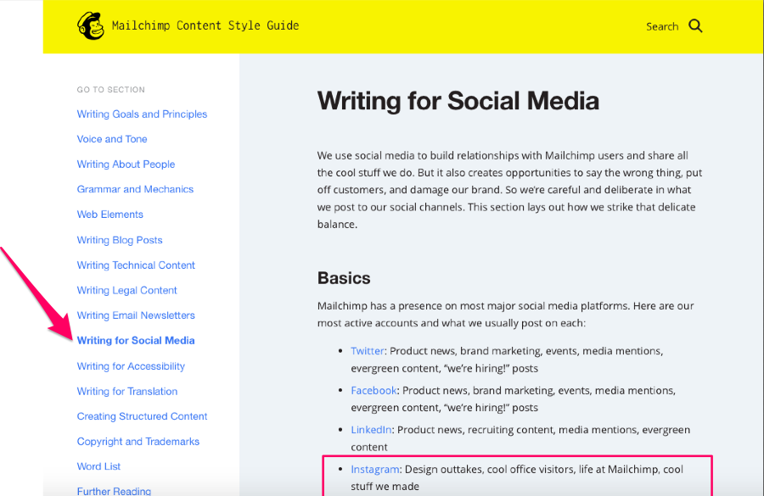Viewport: 764px width, 496px height.
Task: Click the Writing for Social Media page heading
Action: [458, 101]
